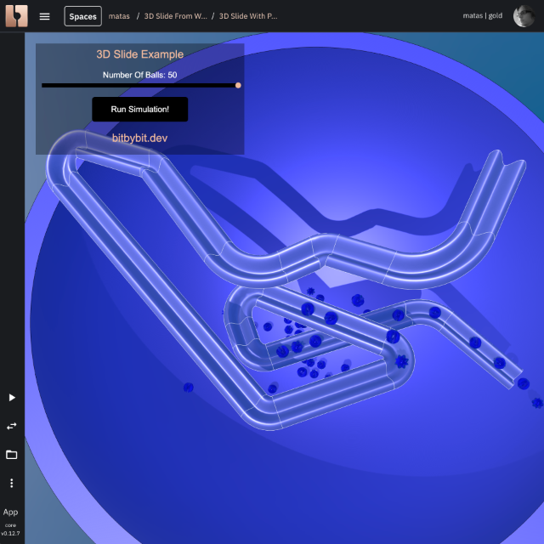Click the App label in sidebar
The height and width of the screenshot is (544, 544).
coord(10,512)
